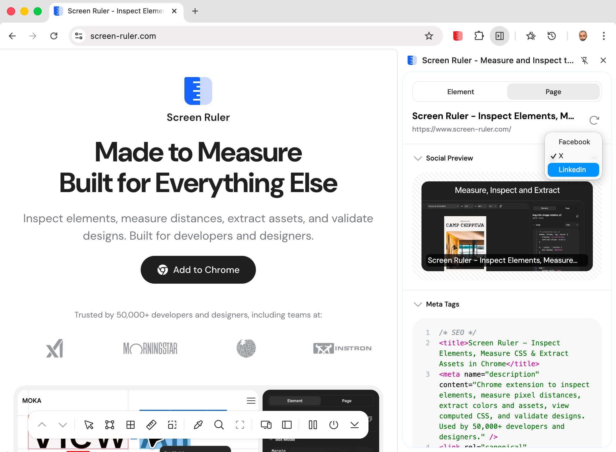Click the xAI logo
The image size is (616, 452).
pos(54,348)
